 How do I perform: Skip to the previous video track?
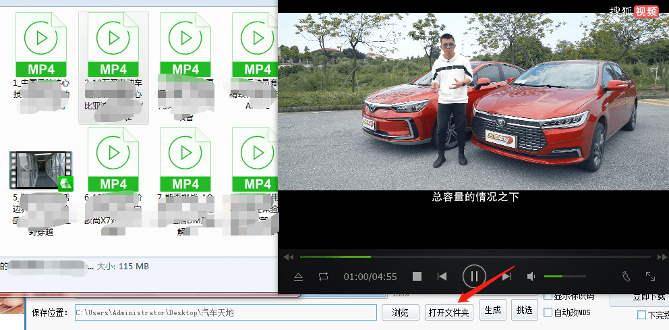(442, 276)
